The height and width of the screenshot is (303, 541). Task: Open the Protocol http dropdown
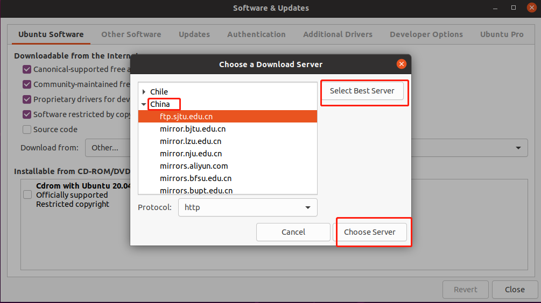[248, 207]
